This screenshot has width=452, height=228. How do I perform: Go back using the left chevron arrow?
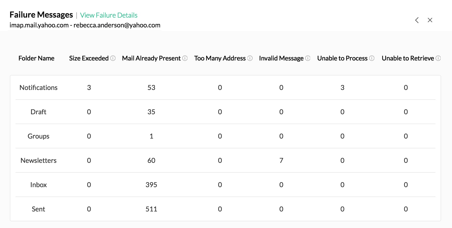coord(417,20)
